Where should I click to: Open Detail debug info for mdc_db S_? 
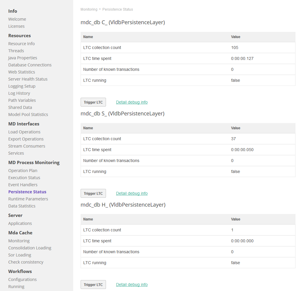point(132,193)
